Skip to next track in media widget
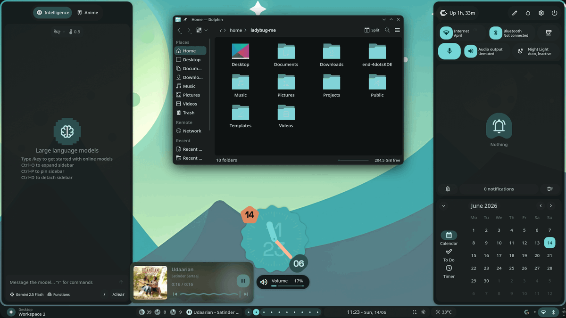The width and height of the screenshot is (566, 318). 246,294
